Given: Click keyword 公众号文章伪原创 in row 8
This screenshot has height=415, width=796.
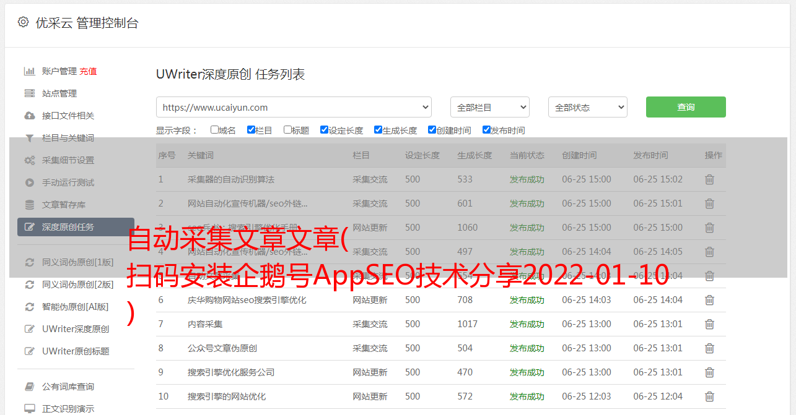Looking at the screenshot, I should pos(222,348).
